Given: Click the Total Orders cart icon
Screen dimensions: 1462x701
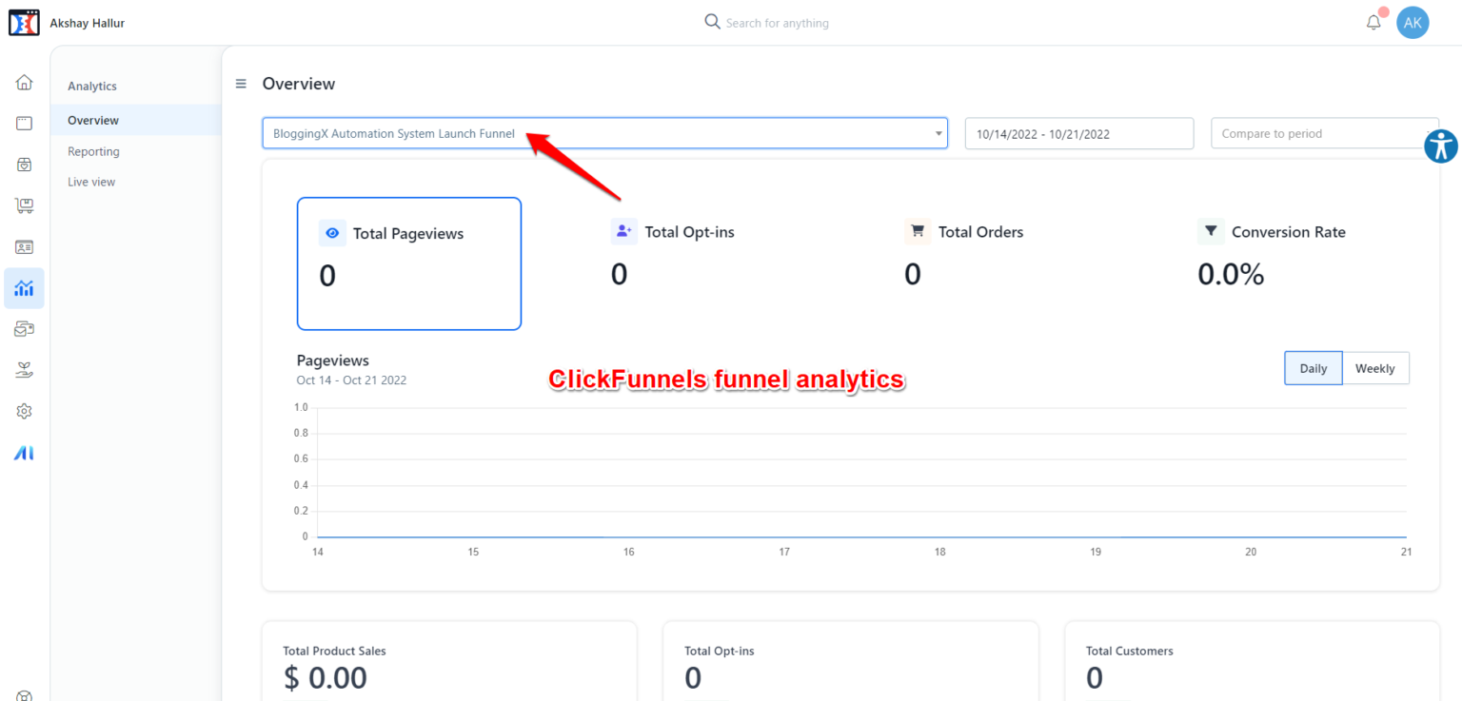Looking at the screenshot, I should pos(918,231).
